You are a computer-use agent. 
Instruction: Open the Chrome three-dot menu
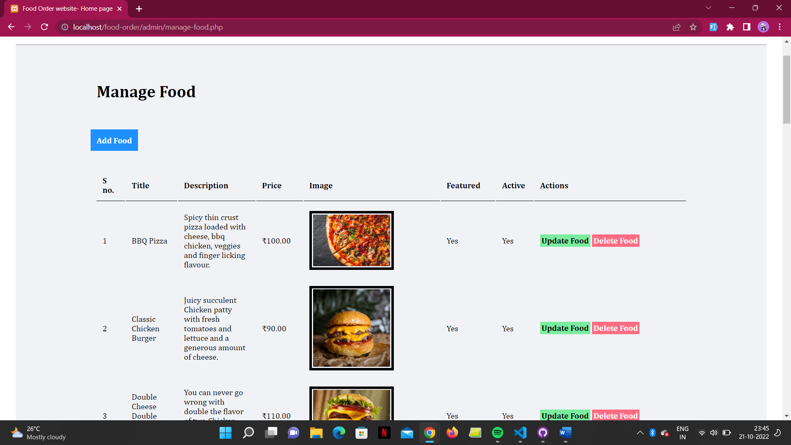tap(779, 27)
